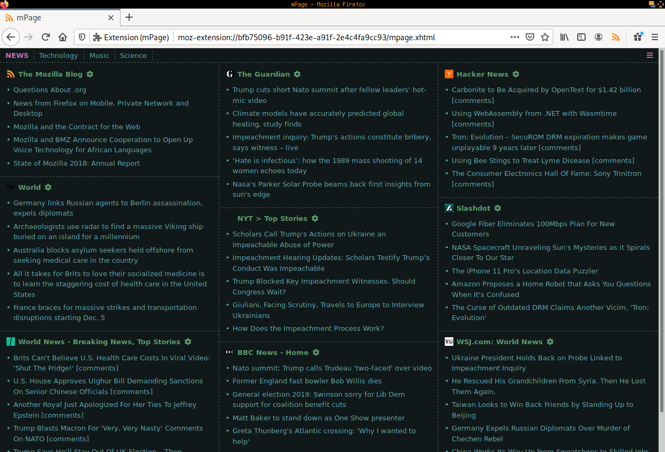This screenshot has width=665, height=452.
Task: Open page actions three-dot menu
Action: click(x=514, y=37)
